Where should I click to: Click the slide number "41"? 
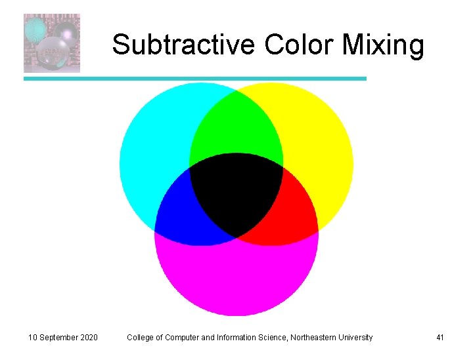[440, 338]
